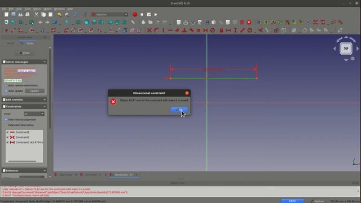Open the Tools menu
Screen dimensions: 361x203
click(x=28, y=9)
